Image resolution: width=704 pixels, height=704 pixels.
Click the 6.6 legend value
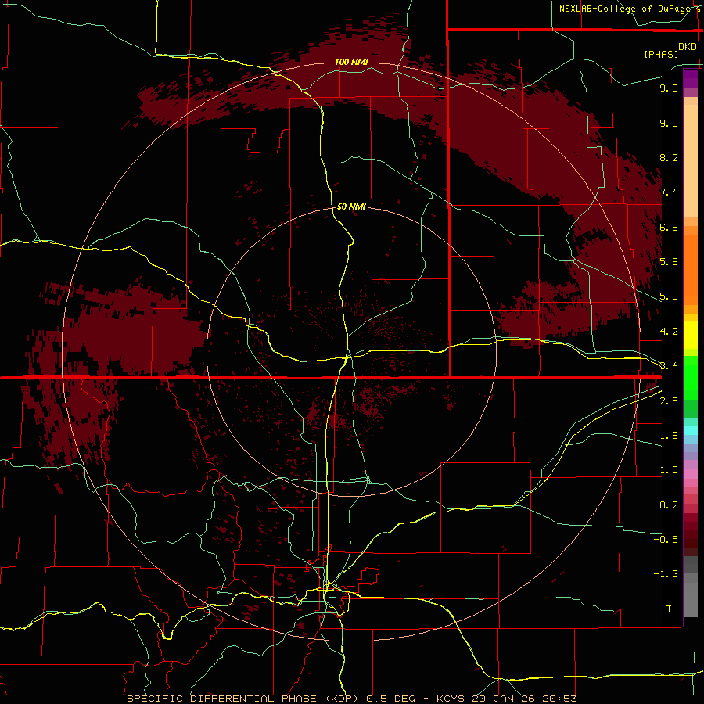pyautogui.click(x=669, y=227)
